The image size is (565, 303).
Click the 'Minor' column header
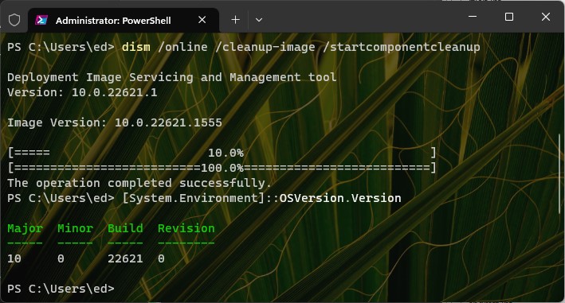tap(76, 228)
